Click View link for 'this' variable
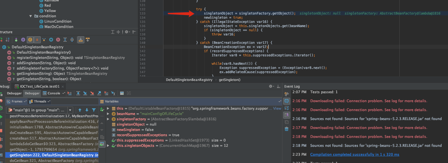This screenshot has width=448, height=163. pyautogui.click(x=277, y=109)
